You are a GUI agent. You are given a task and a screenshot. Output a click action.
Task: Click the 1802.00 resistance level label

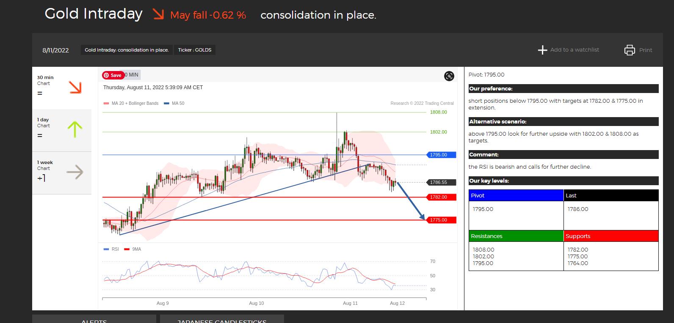click(439, 132)
